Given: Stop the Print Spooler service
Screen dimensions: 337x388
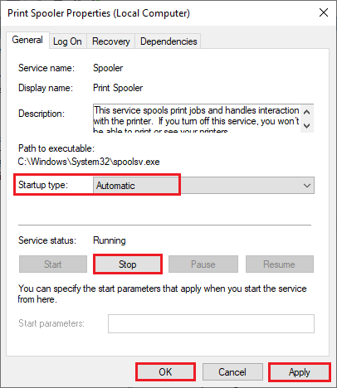Looking at the screenshot, I should (128, 264).
